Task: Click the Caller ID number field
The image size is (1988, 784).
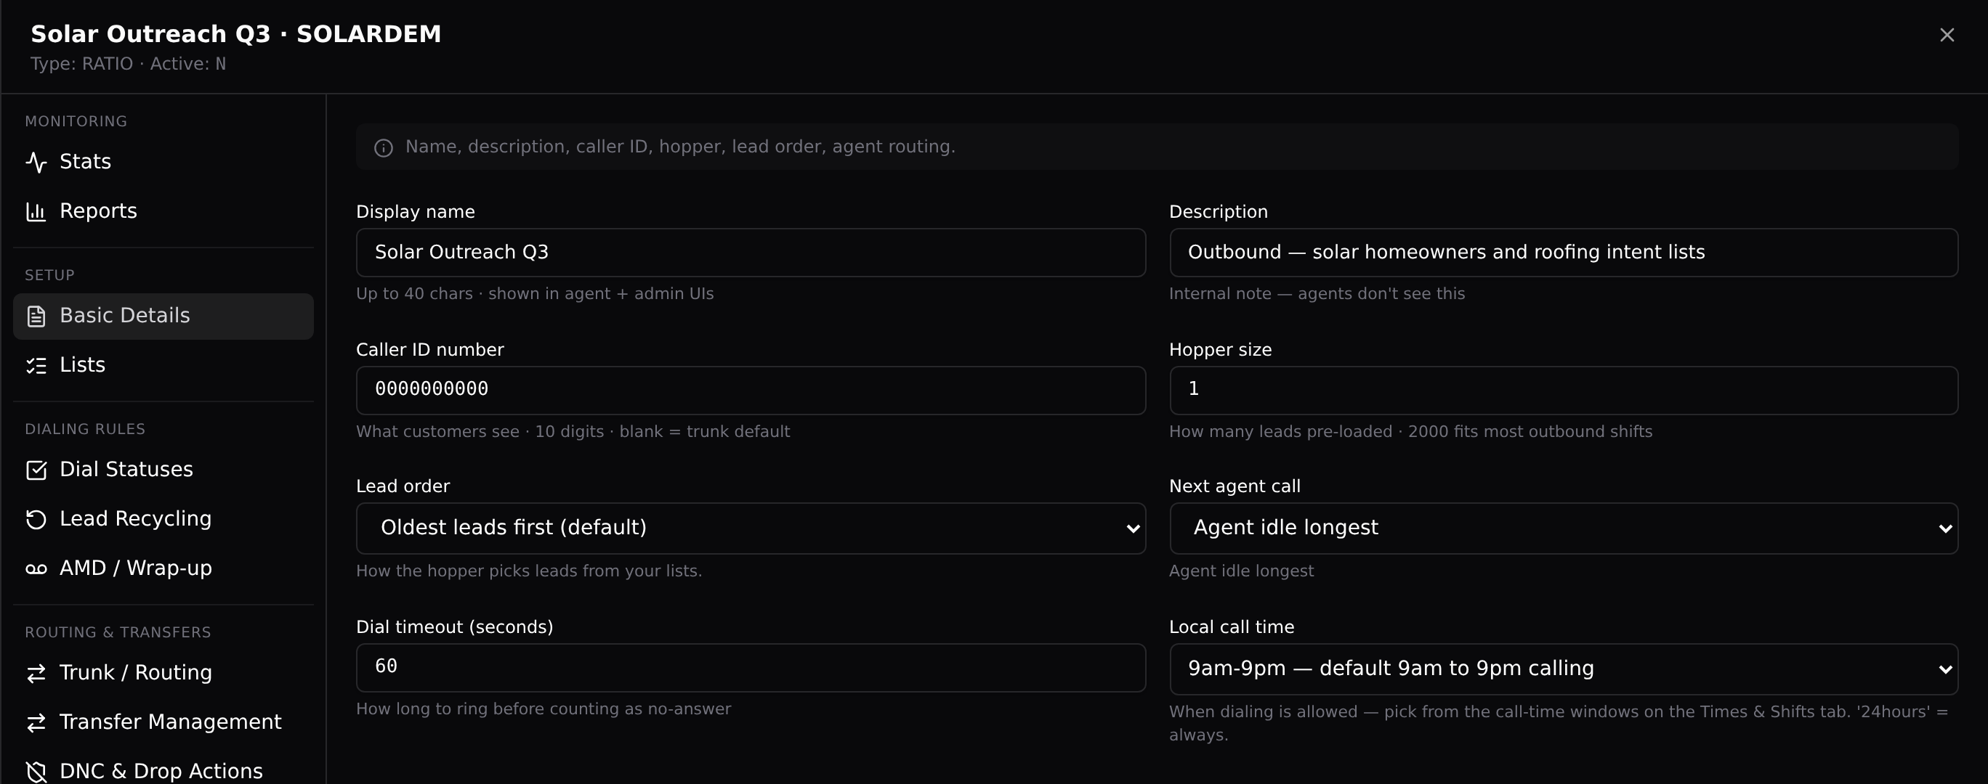Action: (x=750, y=390)
